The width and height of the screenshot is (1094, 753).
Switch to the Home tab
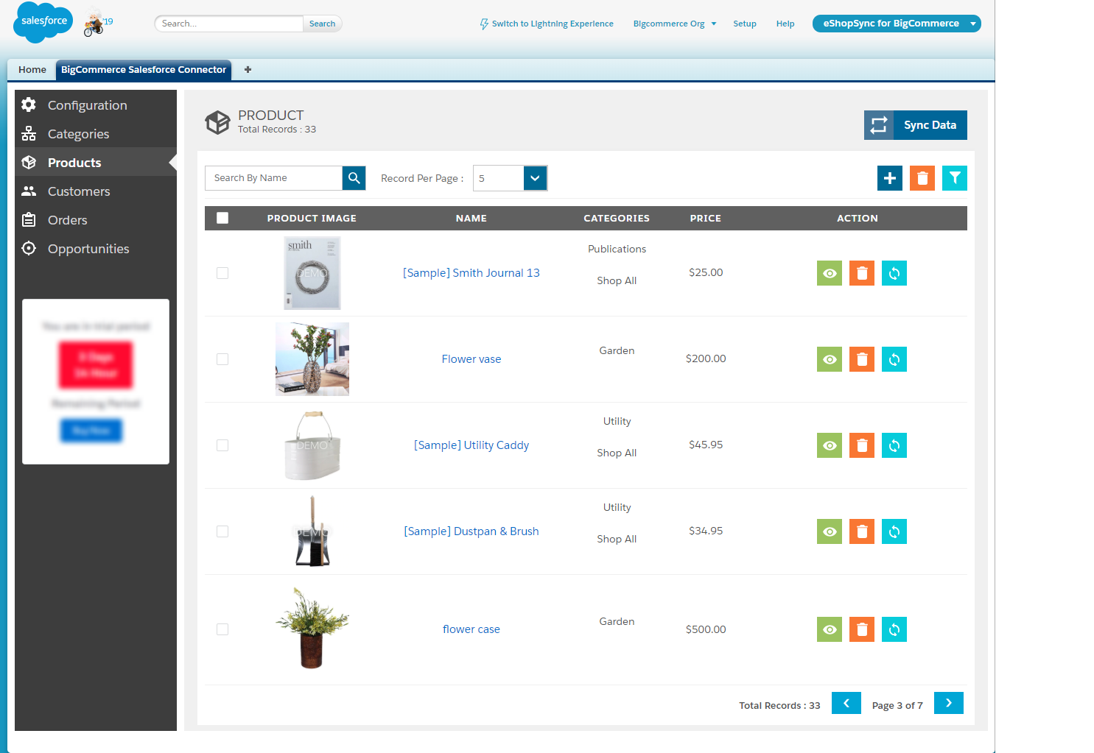tap(32, 69)
